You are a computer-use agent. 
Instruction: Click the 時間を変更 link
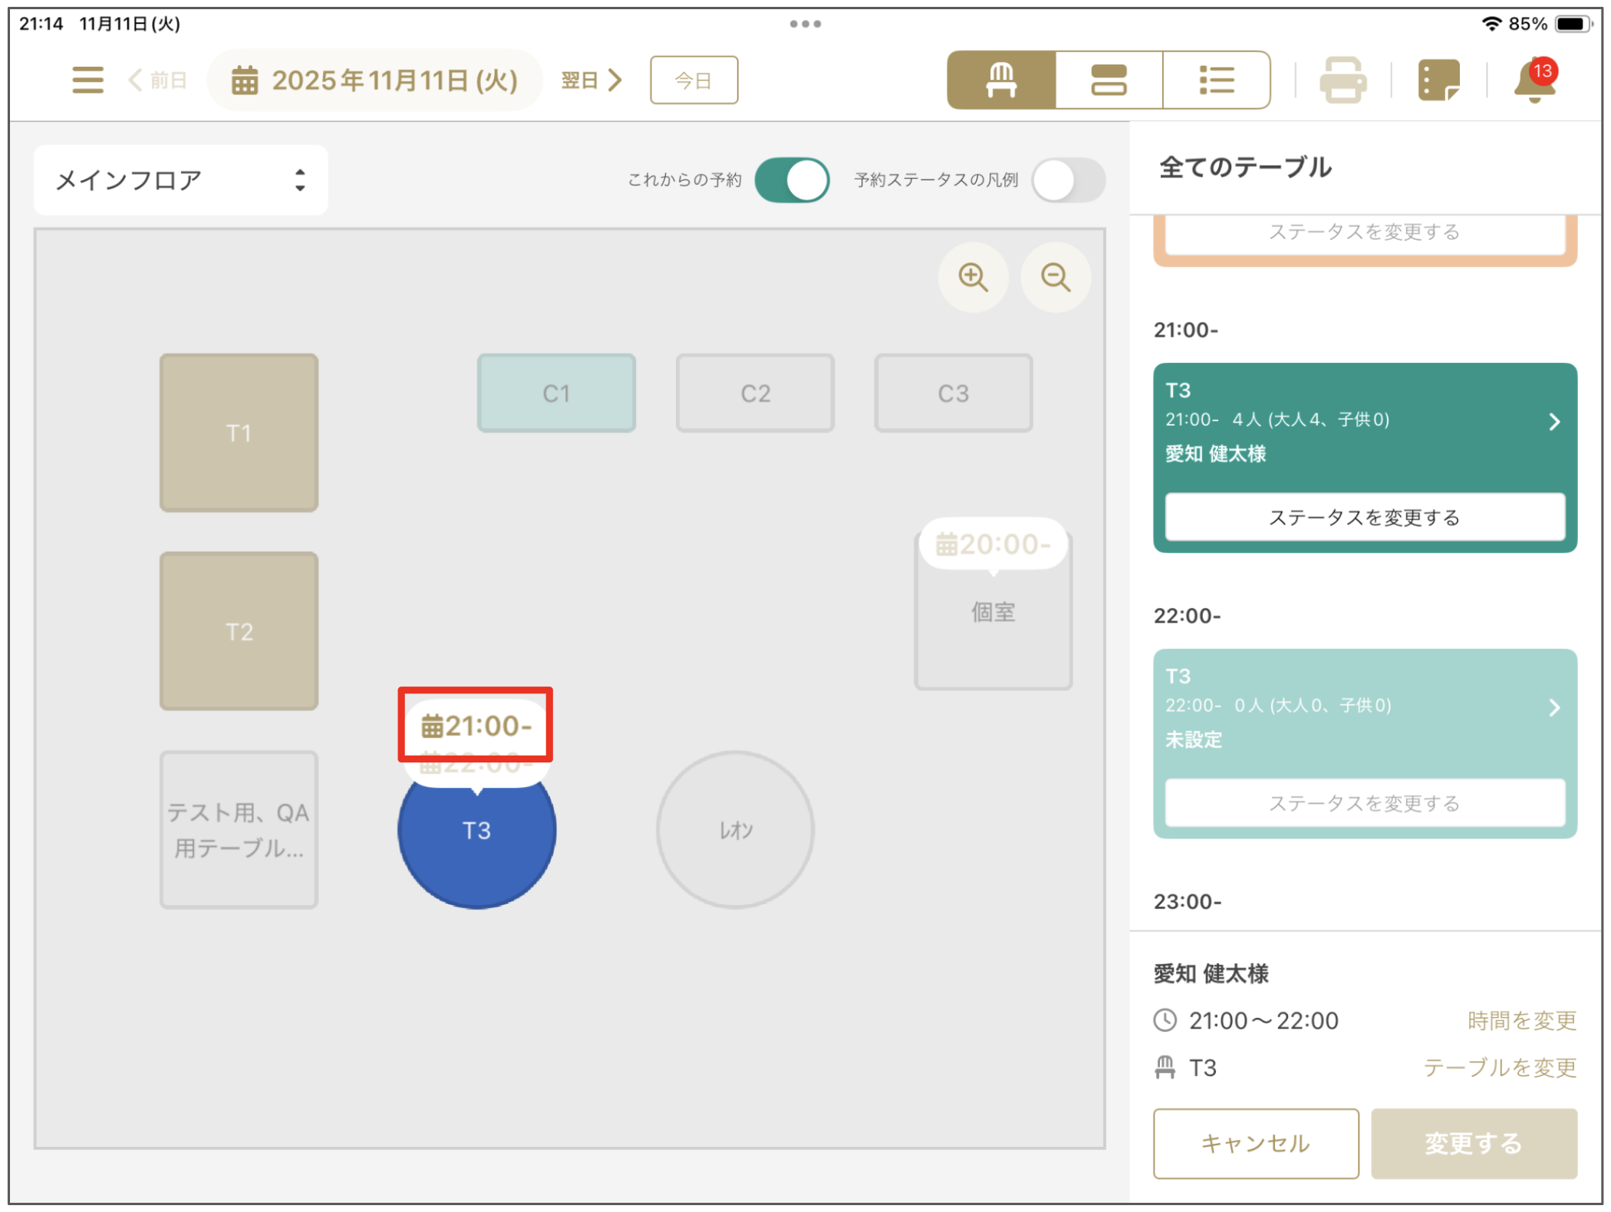(1521, 1020)
